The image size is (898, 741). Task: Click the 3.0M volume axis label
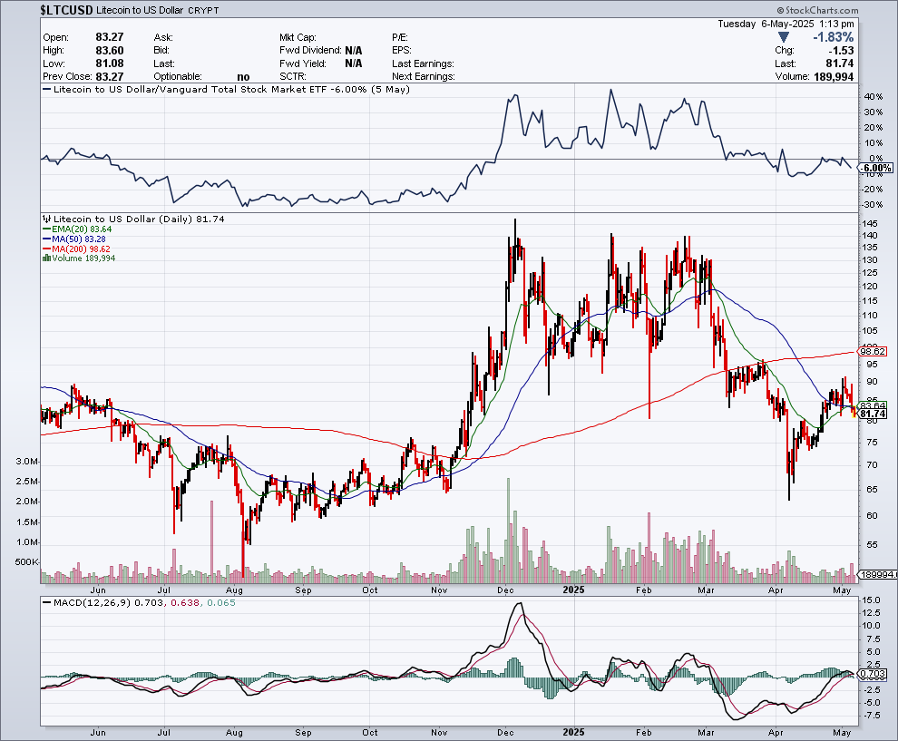(x=27, y=462)
